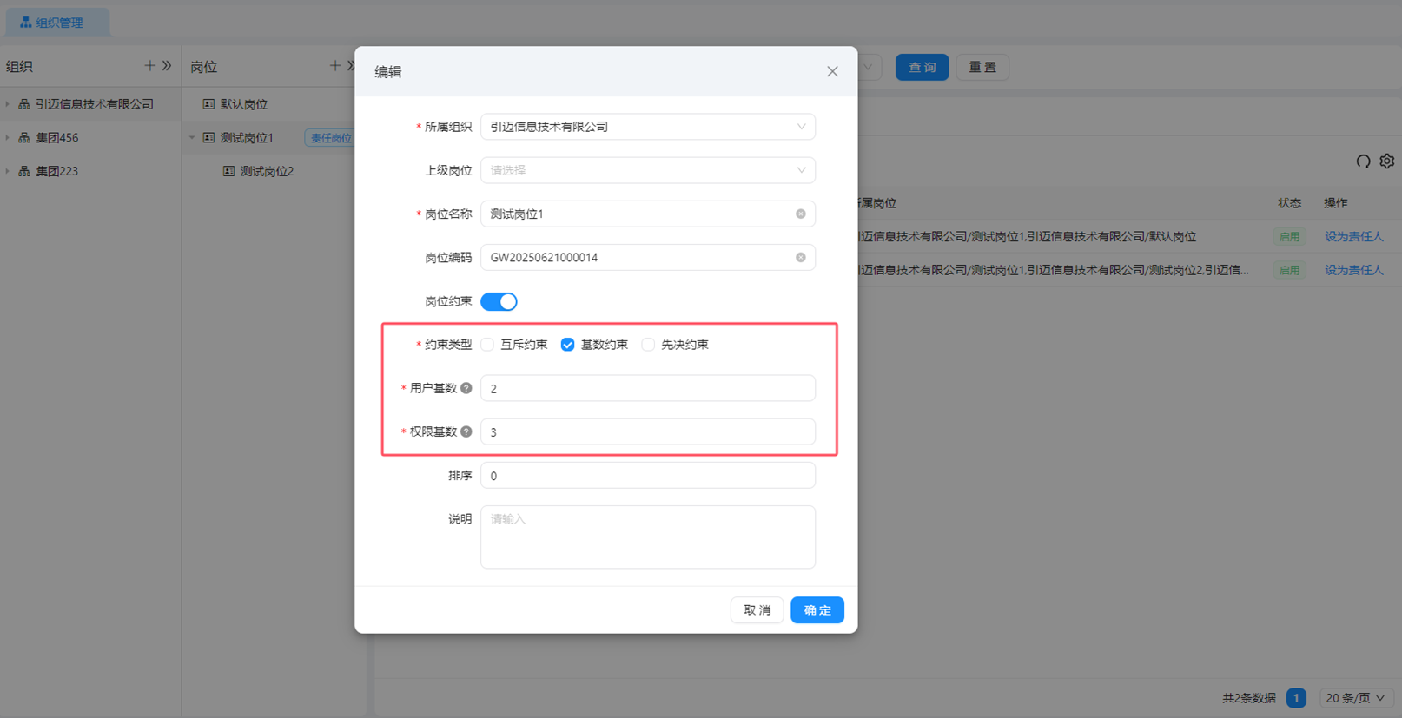Check the 先决约束 checkbox

click(x=648, y=345)
